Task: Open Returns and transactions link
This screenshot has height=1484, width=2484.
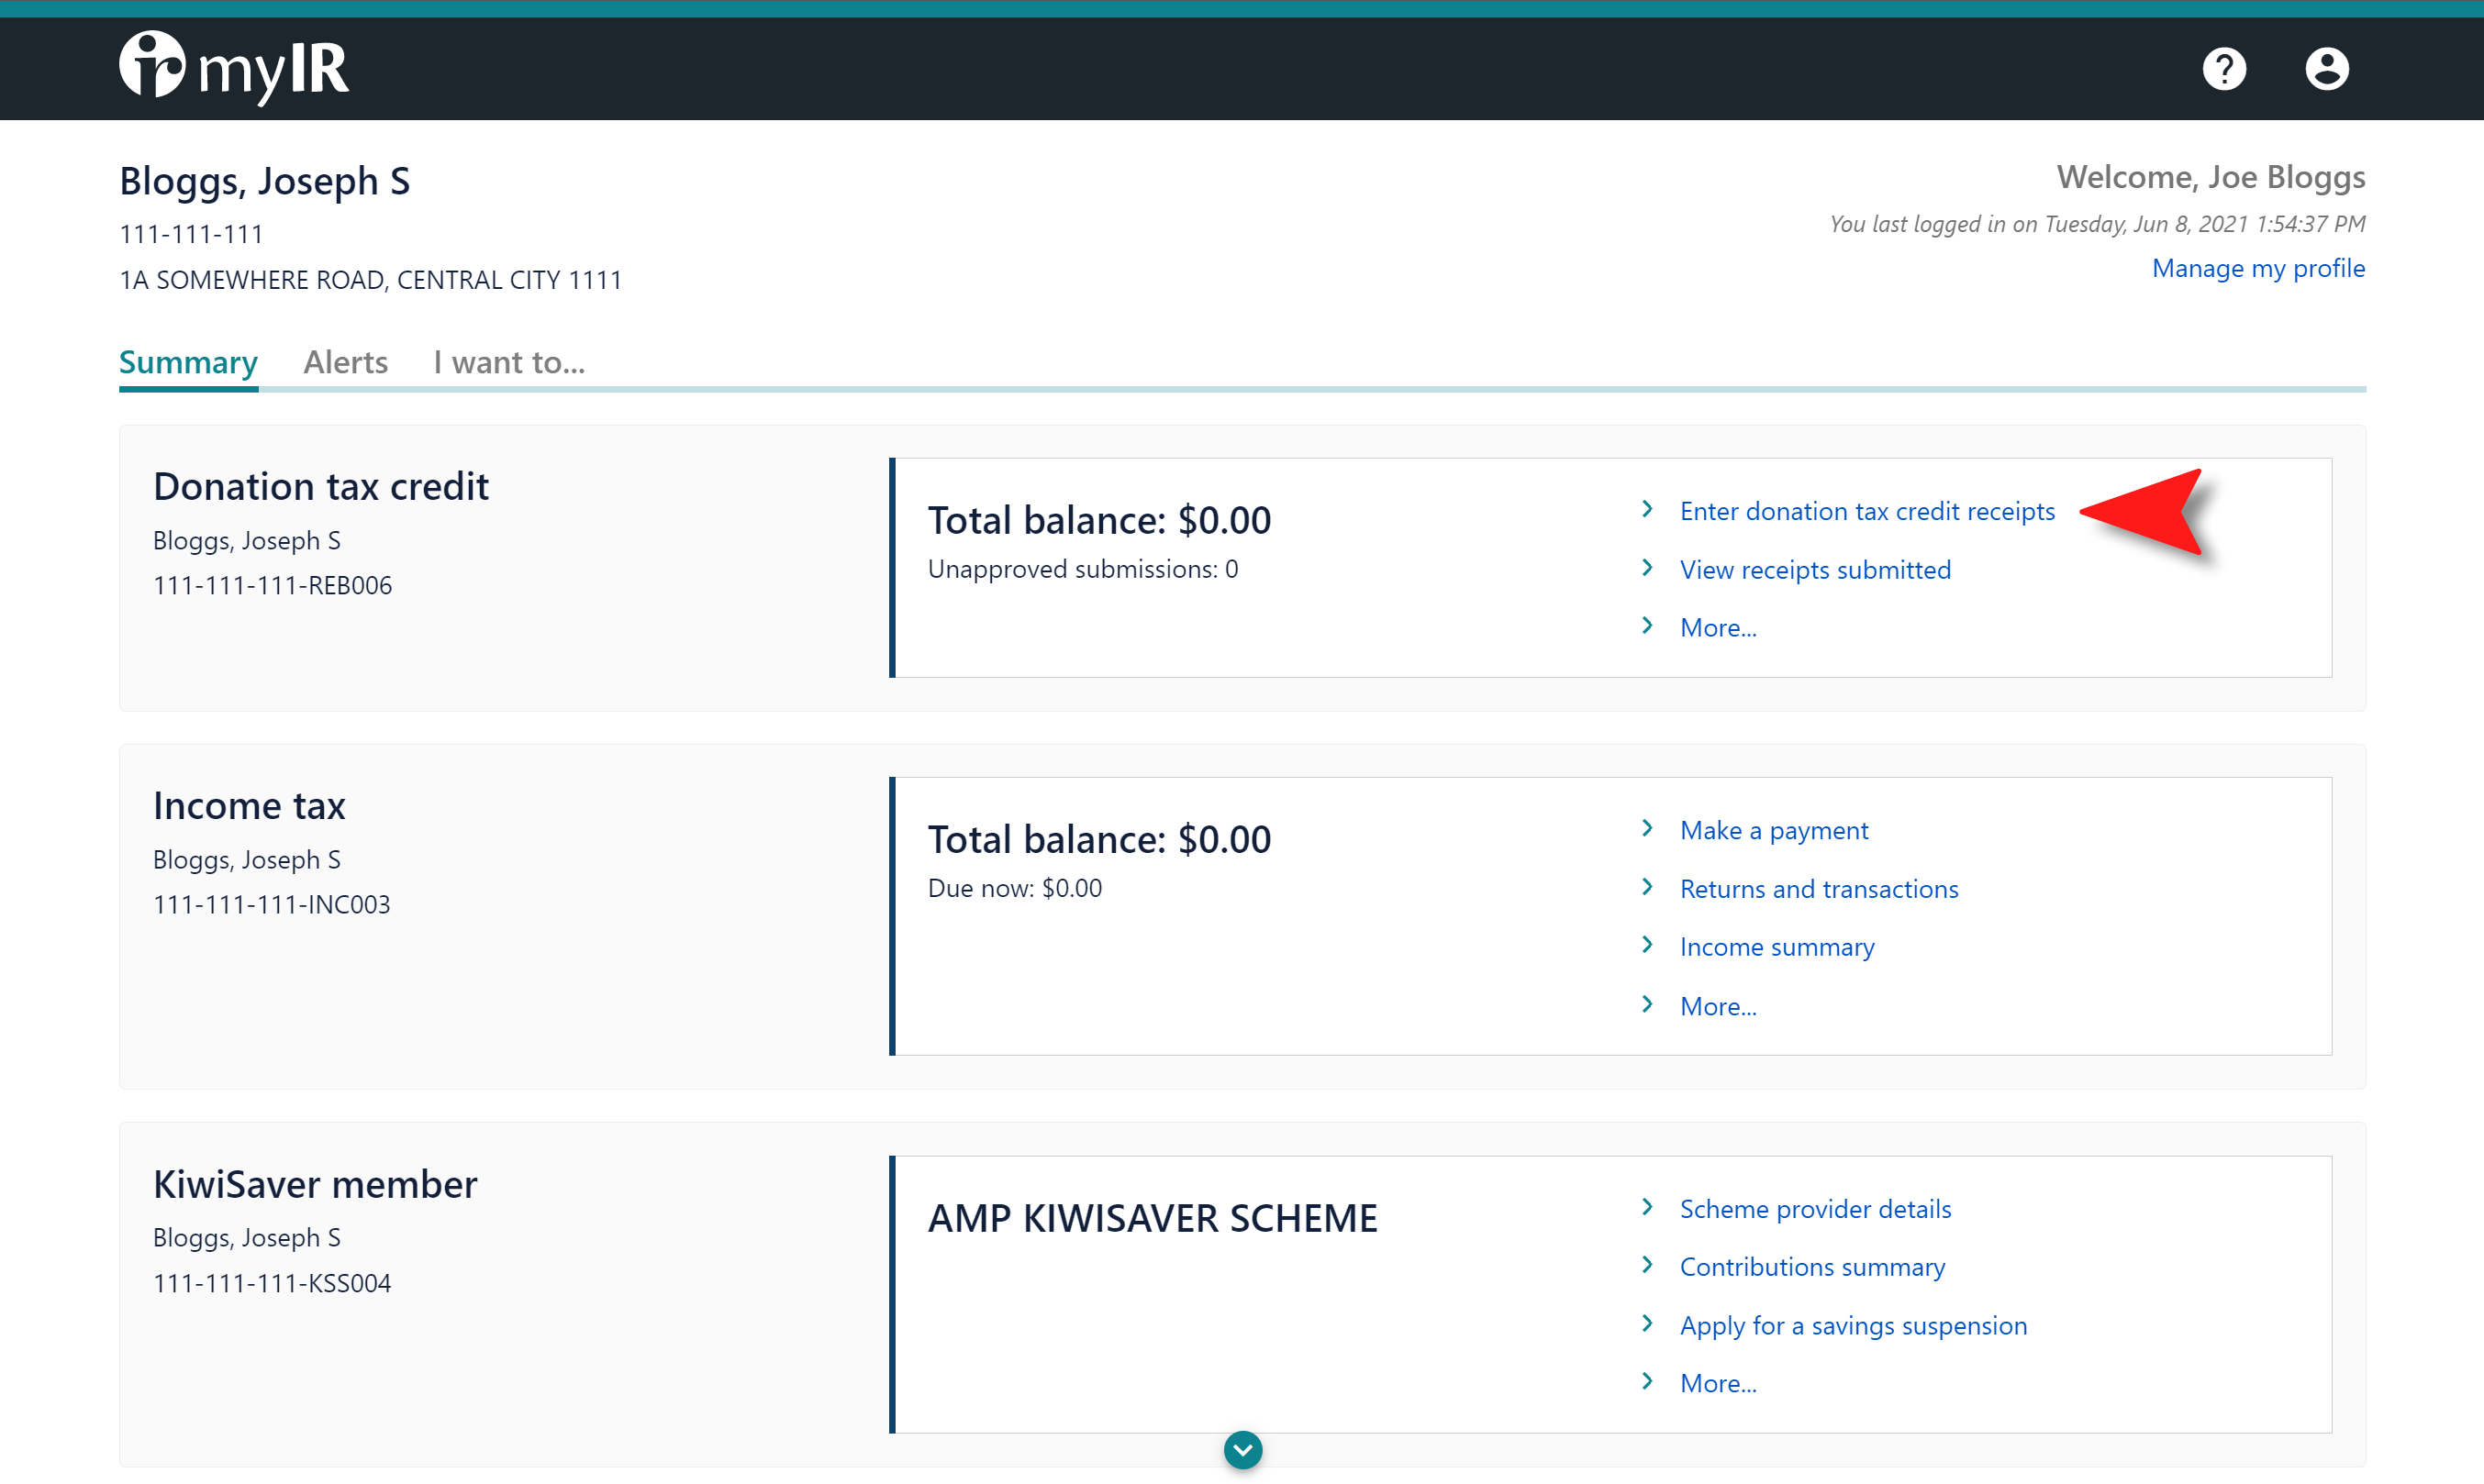Action: [x=1819, y=889]
